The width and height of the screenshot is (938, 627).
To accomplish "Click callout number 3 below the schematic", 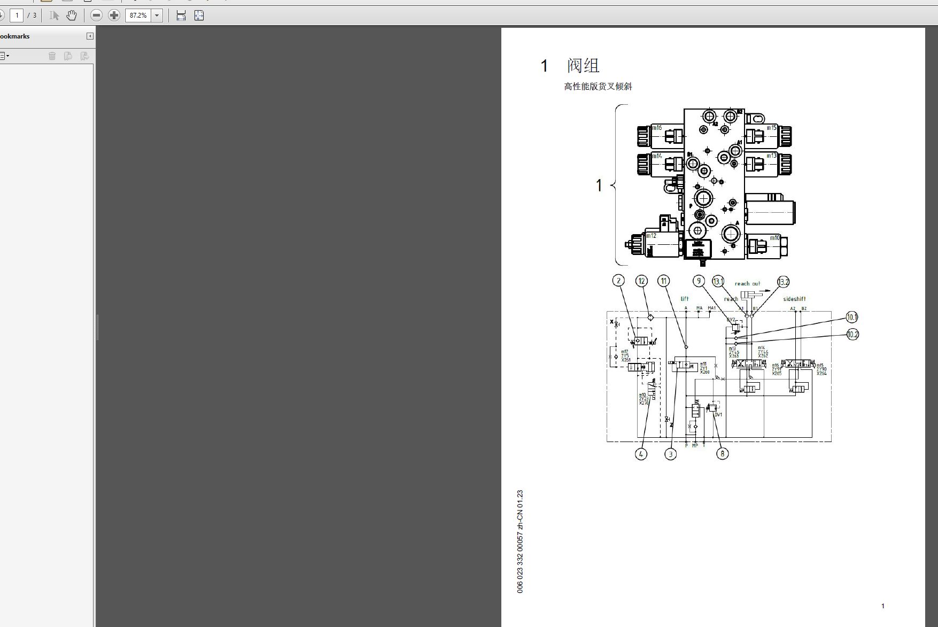I will point(670,454).
